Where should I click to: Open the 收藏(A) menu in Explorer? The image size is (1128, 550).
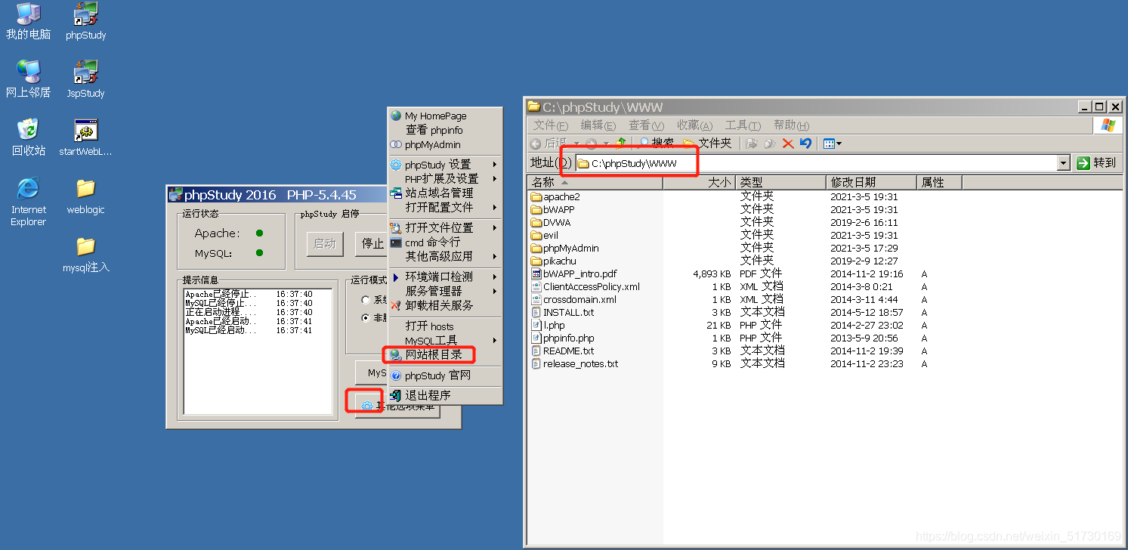(x=695, y=125)
